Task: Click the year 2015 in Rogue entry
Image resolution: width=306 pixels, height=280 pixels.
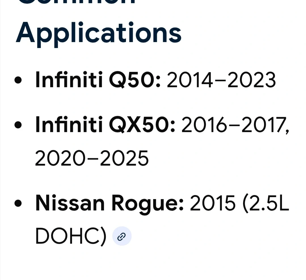Action: coord(212,203)
